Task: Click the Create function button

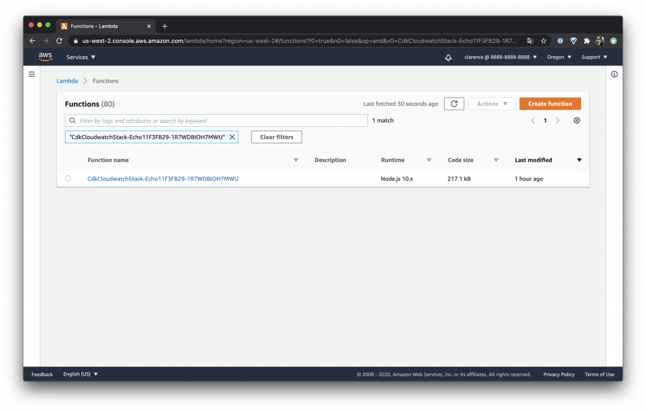Action: [550, 104]
